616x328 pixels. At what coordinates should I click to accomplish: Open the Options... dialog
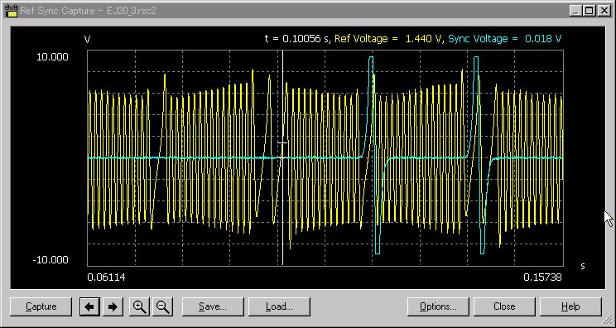[x=438, y=306]
